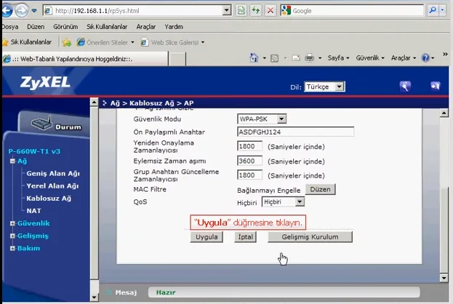Open the Yardım menu
Viewport: 453px width, 304px height.
174,27
